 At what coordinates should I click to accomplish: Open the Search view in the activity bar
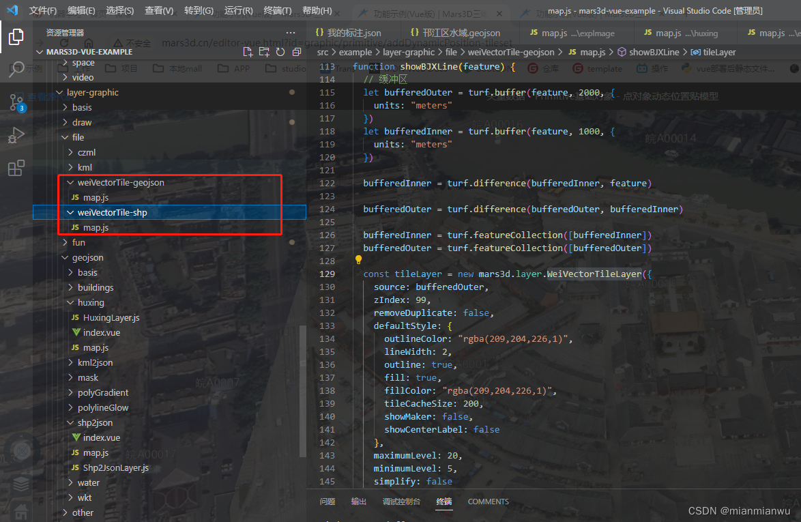tap(16, 68)
